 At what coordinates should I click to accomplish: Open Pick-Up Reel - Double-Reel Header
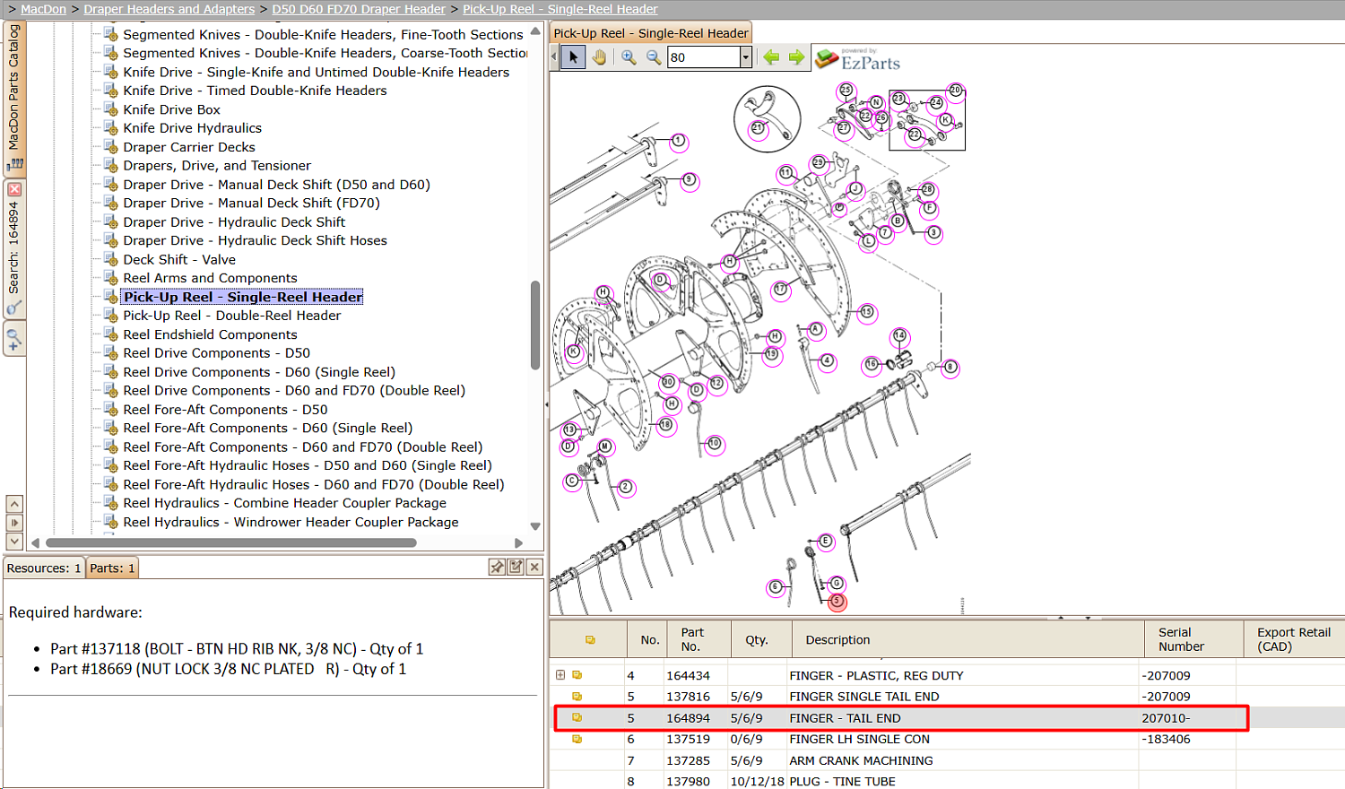pos(232,316)
